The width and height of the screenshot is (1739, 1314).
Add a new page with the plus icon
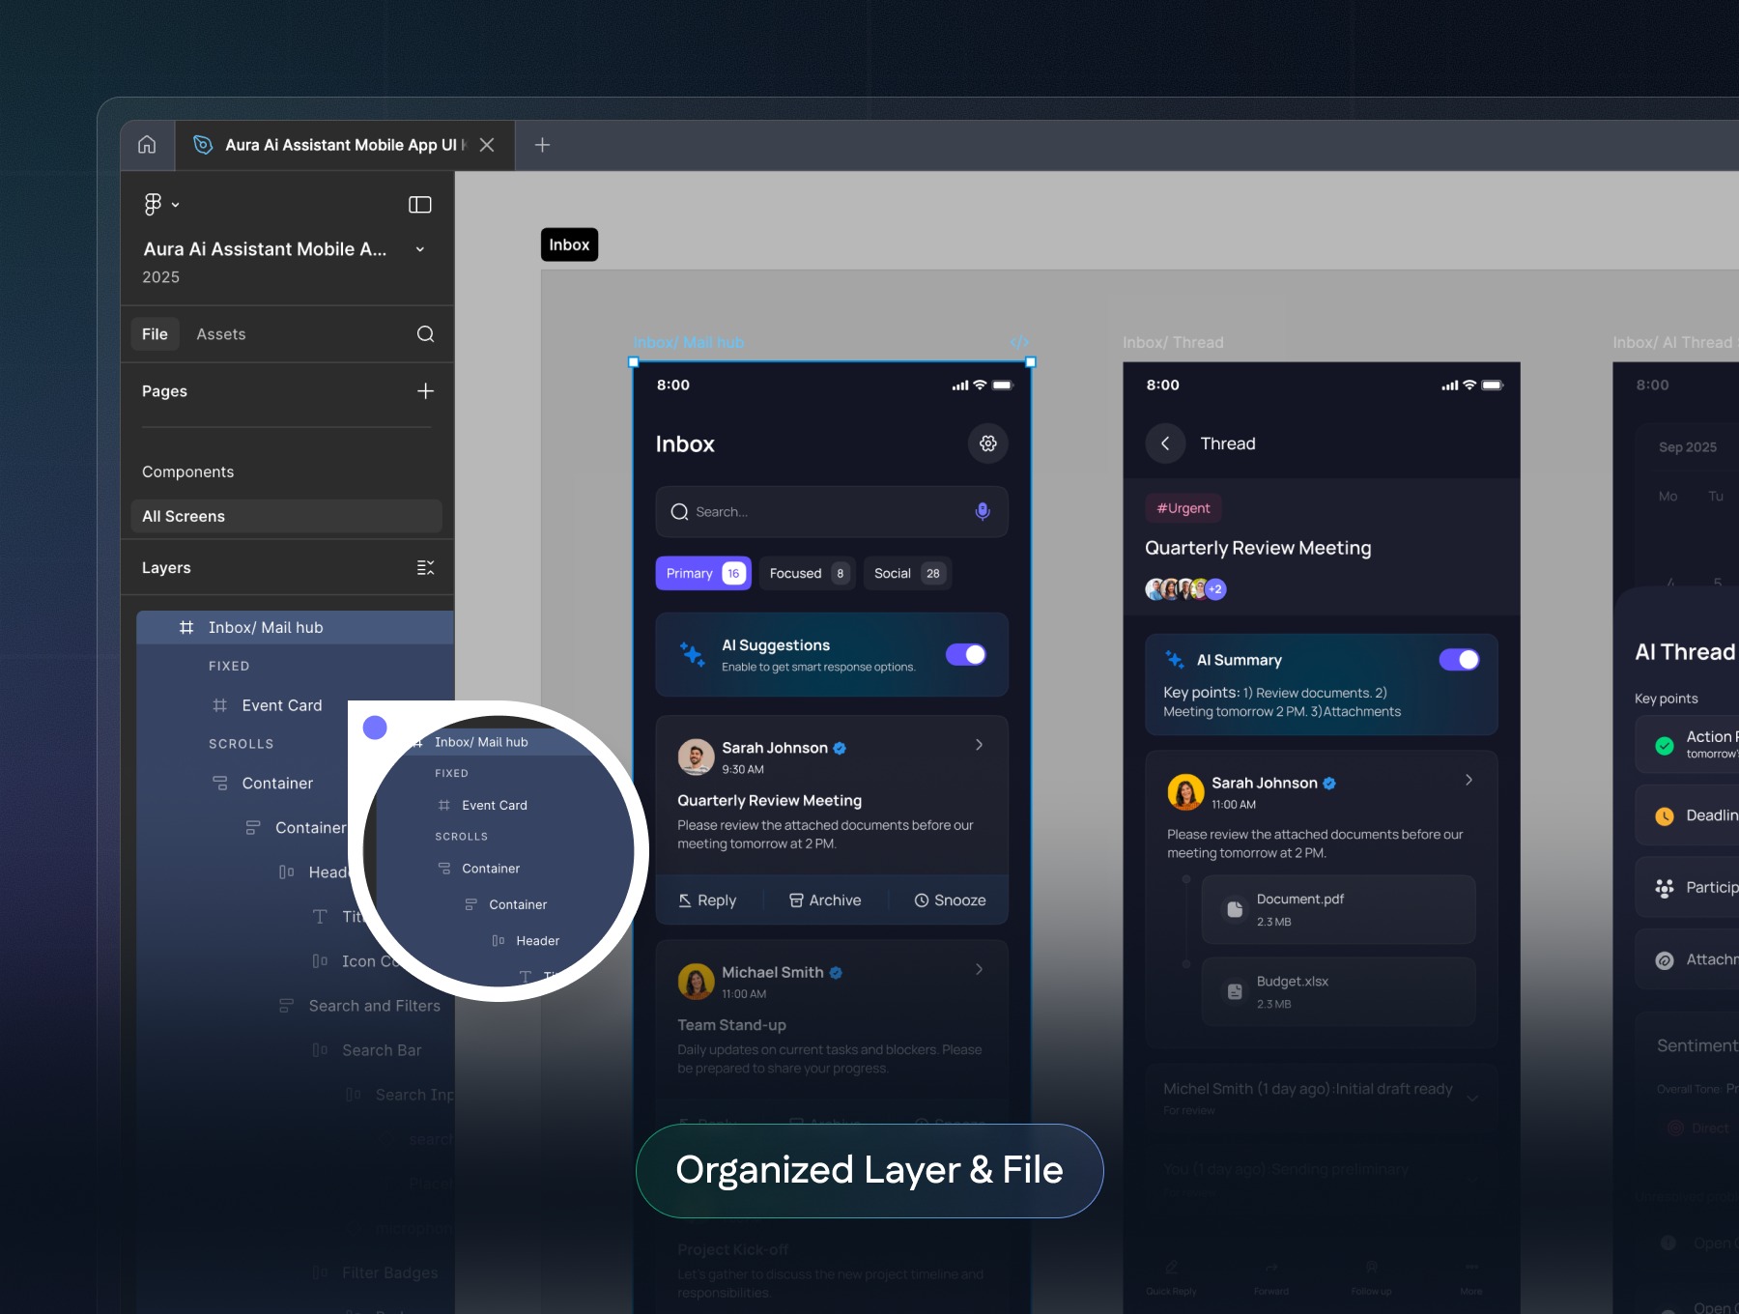pyautogui.click(x=425, y=390)
